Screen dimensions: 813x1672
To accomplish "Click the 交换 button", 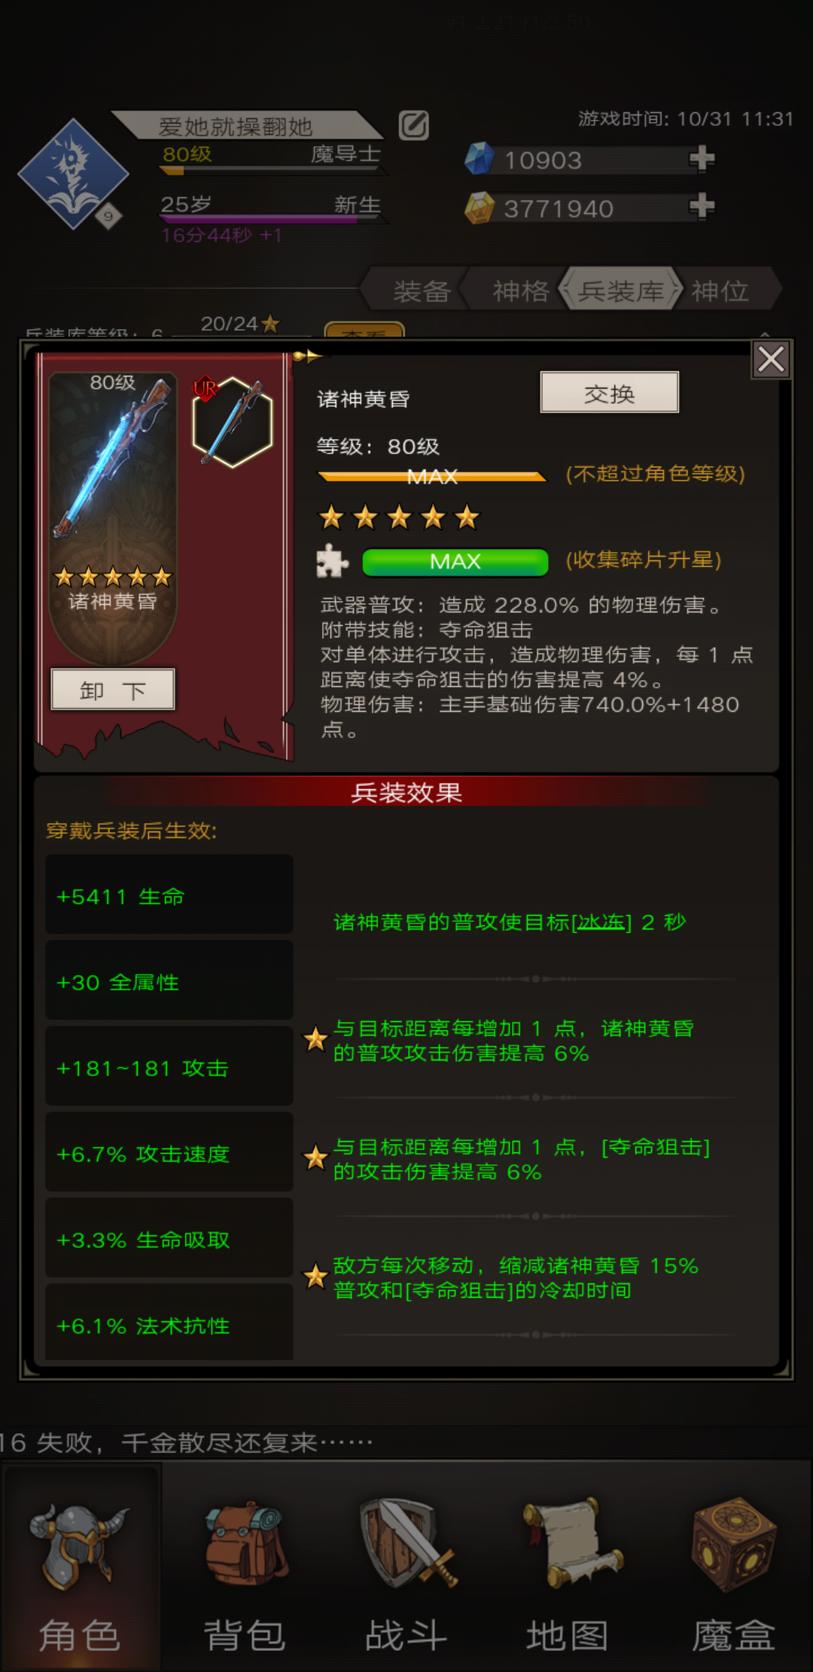I will 610,392.
